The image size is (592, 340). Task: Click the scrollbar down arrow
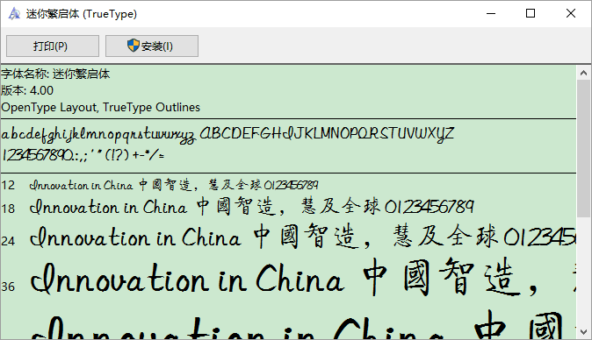click(584, 332)
